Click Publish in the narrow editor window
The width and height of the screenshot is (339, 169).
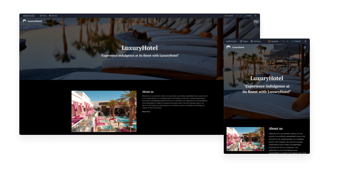(x=295, y=41)
